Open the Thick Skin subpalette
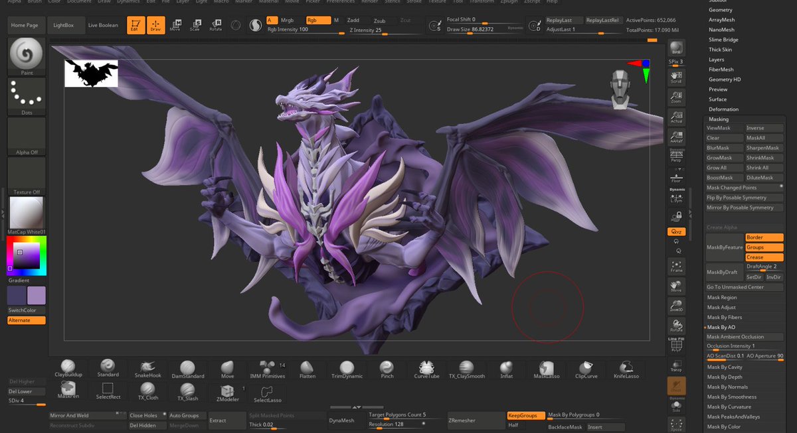This screenshot has width=797, height=433. pos(720,50)
